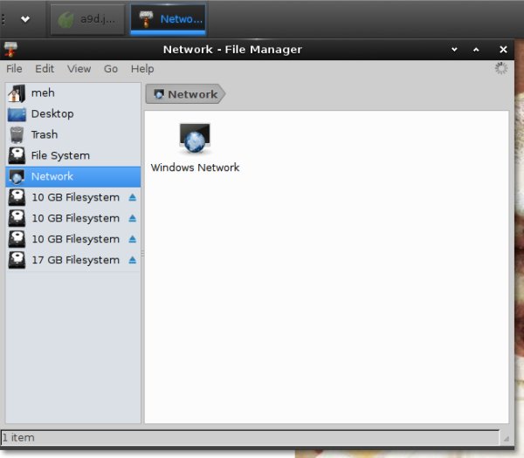The height and width of the screenshot is (458, 524).
Task: Open the File menu
Action: [x=14, y=69]
